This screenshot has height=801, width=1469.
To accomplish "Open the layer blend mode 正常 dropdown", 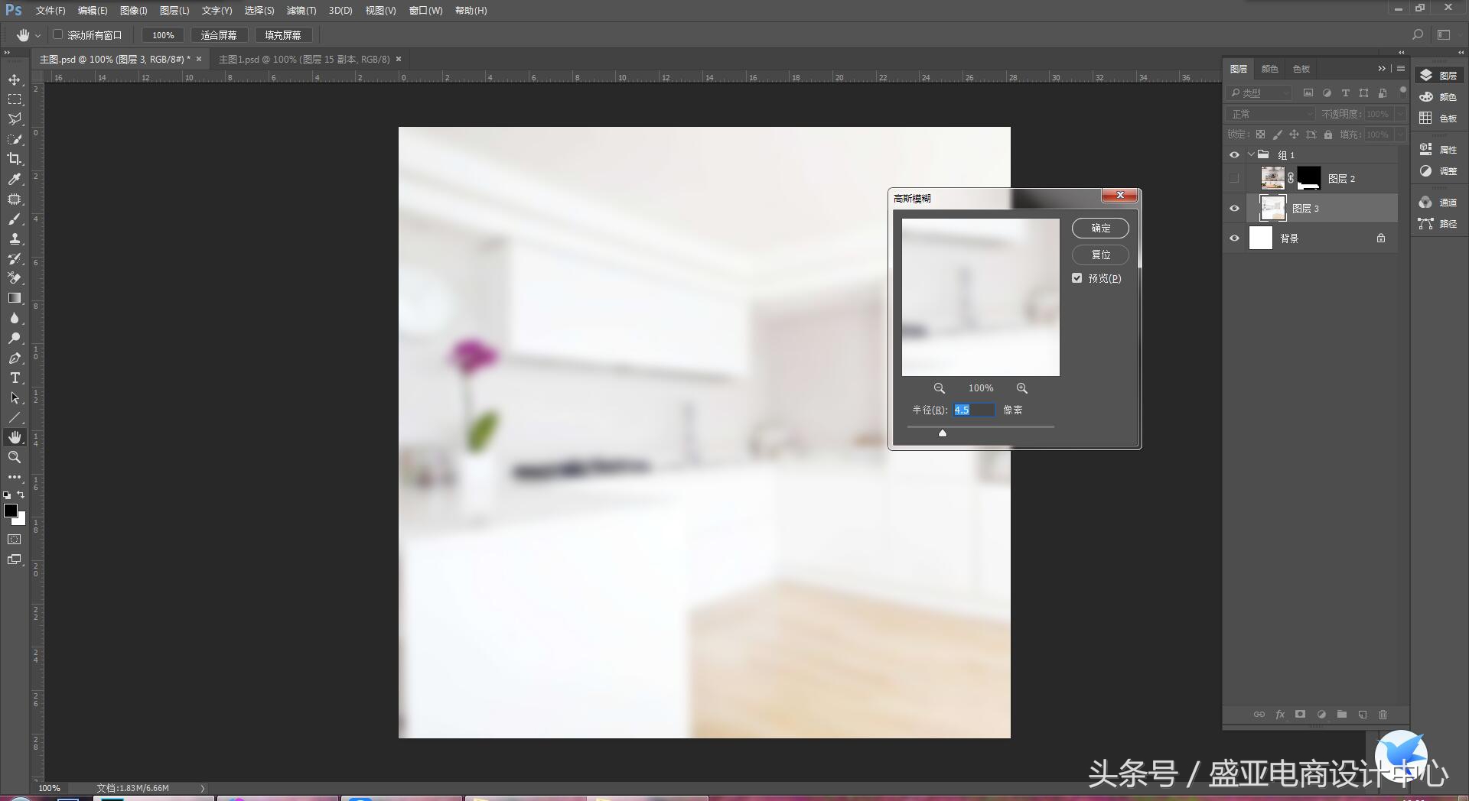I will click(1270, 114).
